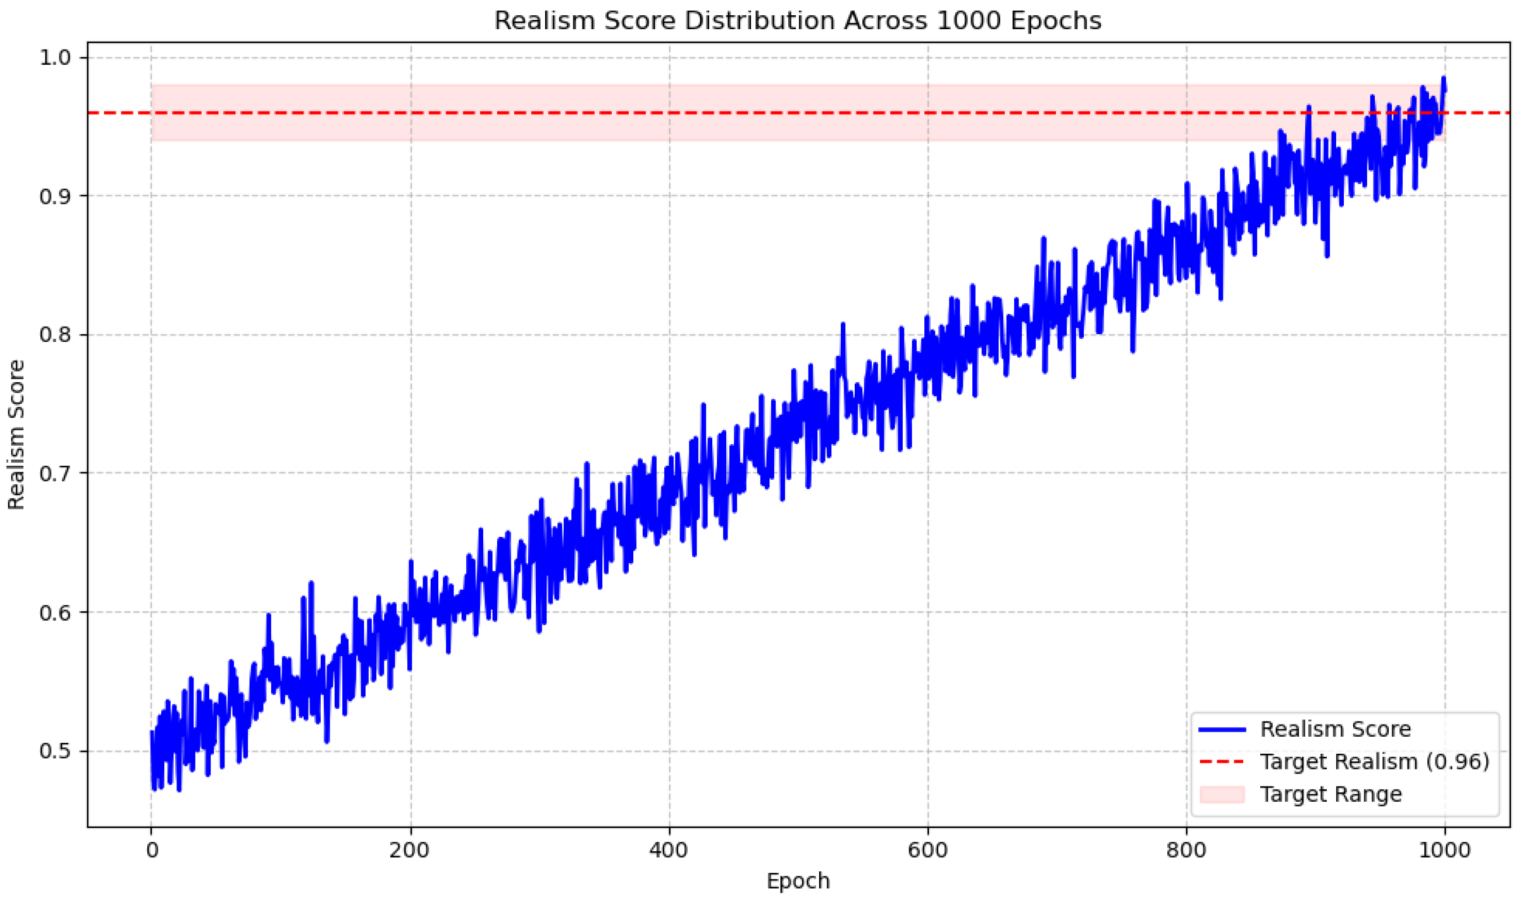Click the 'Target Realism (0.96)' legend text
The image size is (1522, 901).
1375,761
